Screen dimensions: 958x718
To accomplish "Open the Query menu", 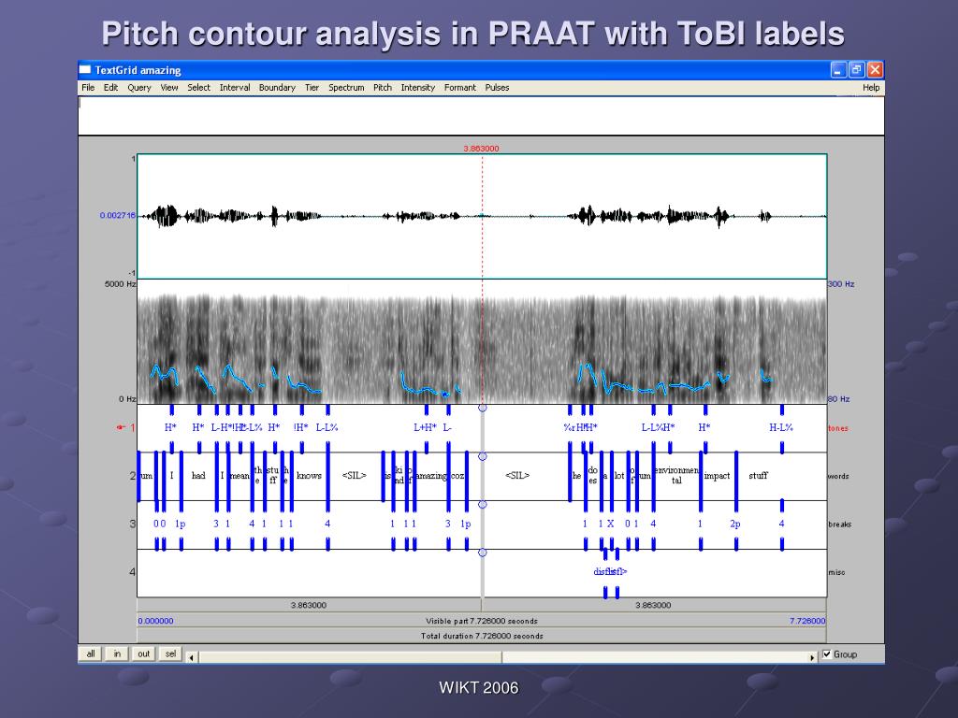I will click(x=139, y=87).
